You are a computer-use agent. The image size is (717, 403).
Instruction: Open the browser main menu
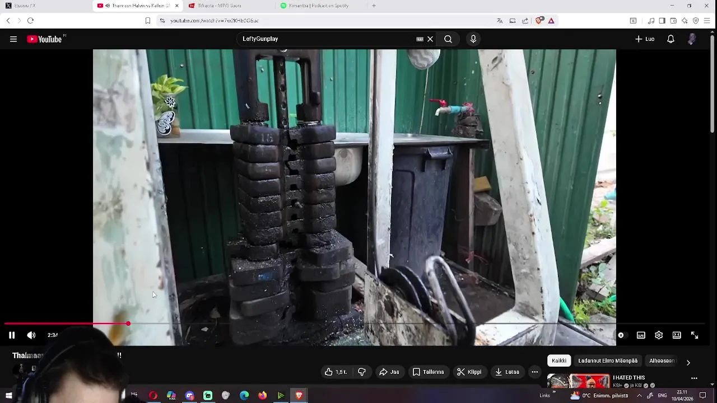point(707,21)
